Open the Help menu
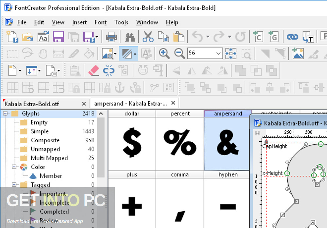 (172, 22)
